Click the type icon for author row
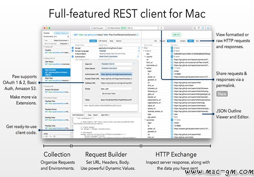 coord(172,68)
